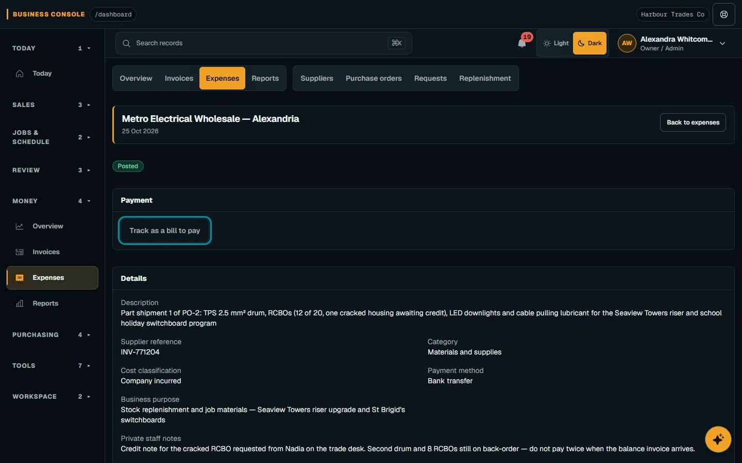
Task: Expand the Jobs & Schedule section
Action: 52,137
